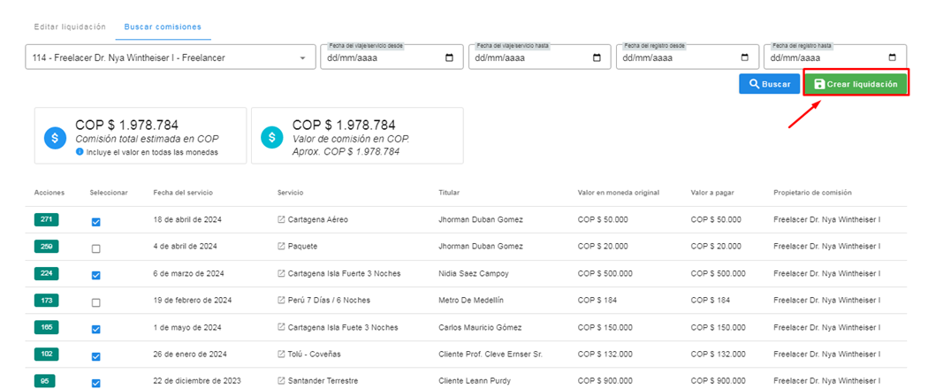
Task: Select the Buscar comisiones tab
Action: tap(163, 27)
